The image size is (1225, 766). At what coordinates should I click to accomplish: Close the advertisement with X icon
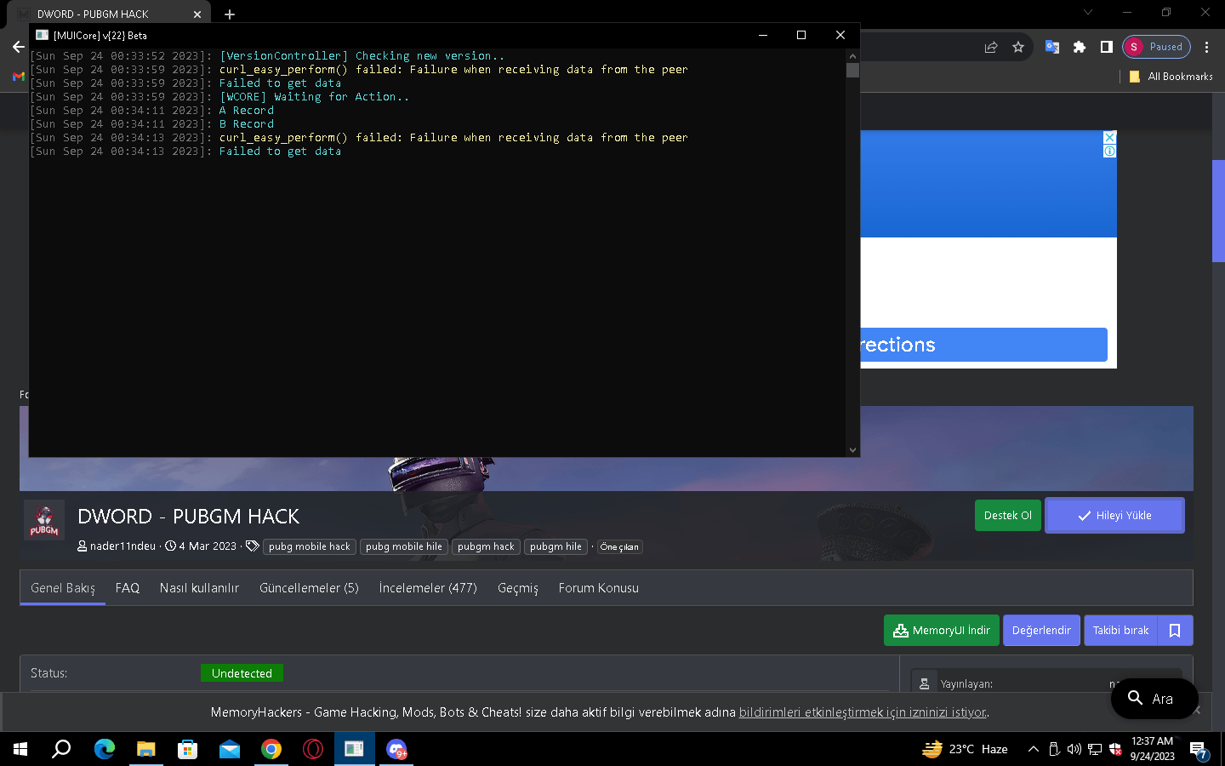pyautogui.click(x=1109, y=137)
